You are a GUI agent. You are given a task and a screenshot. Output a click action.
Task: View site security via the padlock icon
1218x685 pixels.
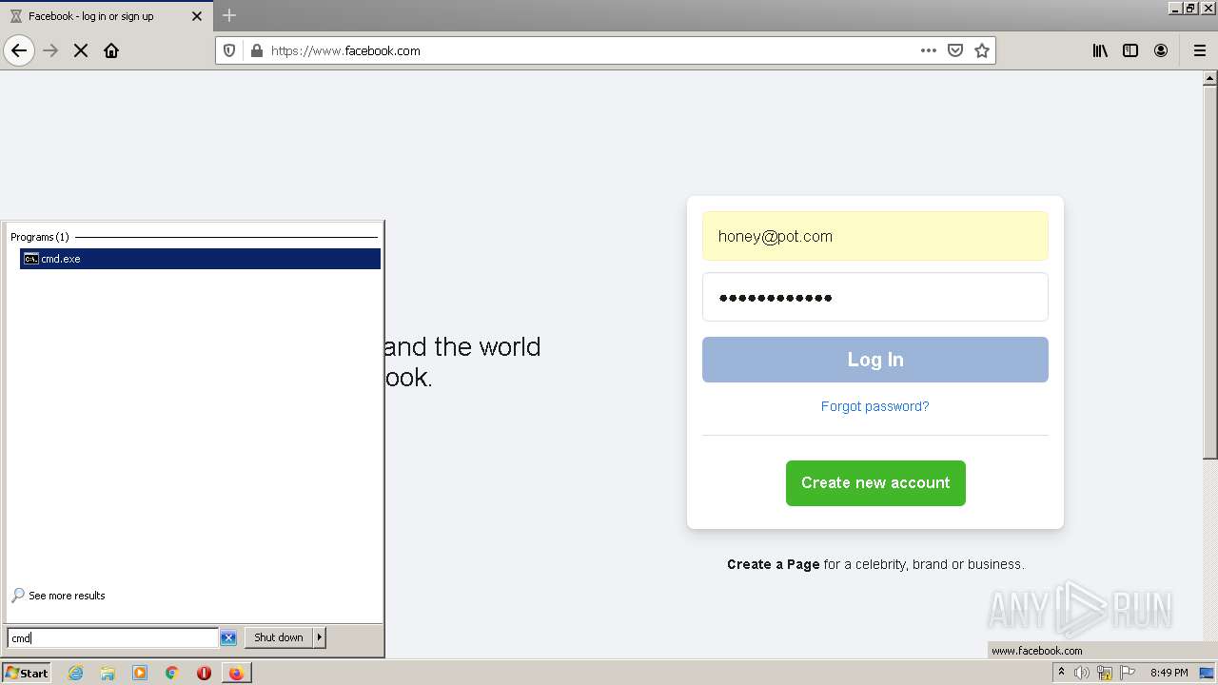(x=256, y=50)
